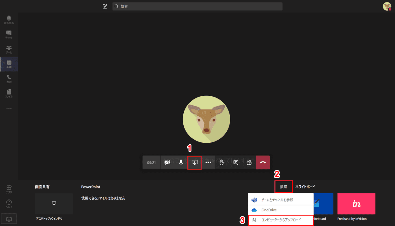Show the meeting conversation panel
The height and width of the screenshot is (226, 395).
(236, 162)
